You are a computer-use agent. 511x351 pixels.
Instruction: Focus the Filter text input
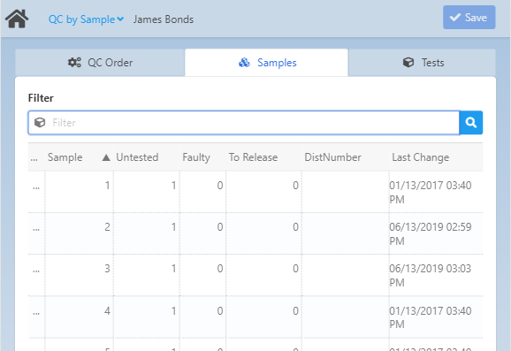coord(255,123)
